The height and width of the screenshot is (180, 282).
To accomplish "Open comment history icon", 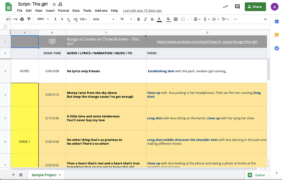I will (x=237, y=7).
